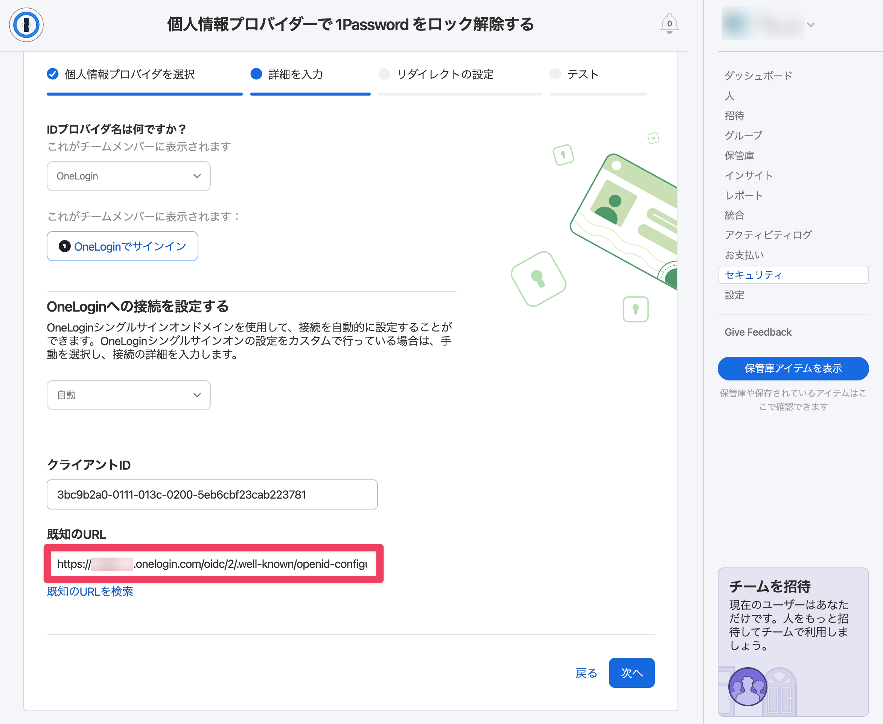This screenshot has width=883, height=724.
Task: Click the 既知のURL input field
Action: [x=213, y=564]
